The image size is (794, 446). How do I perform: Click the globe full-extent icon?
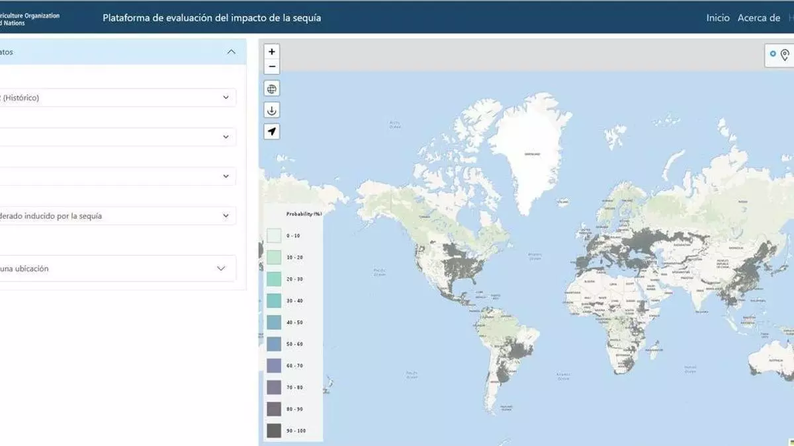(x=272, y=89)
